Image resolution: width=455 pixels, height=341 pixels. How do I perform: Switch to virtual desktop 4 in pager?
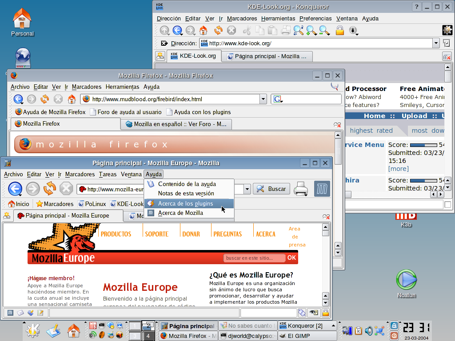(148, 336)
